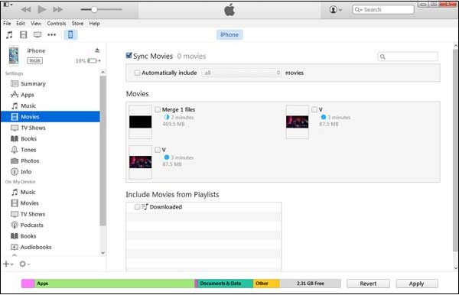Enable the Automatically include checkbox

[137, 73]
